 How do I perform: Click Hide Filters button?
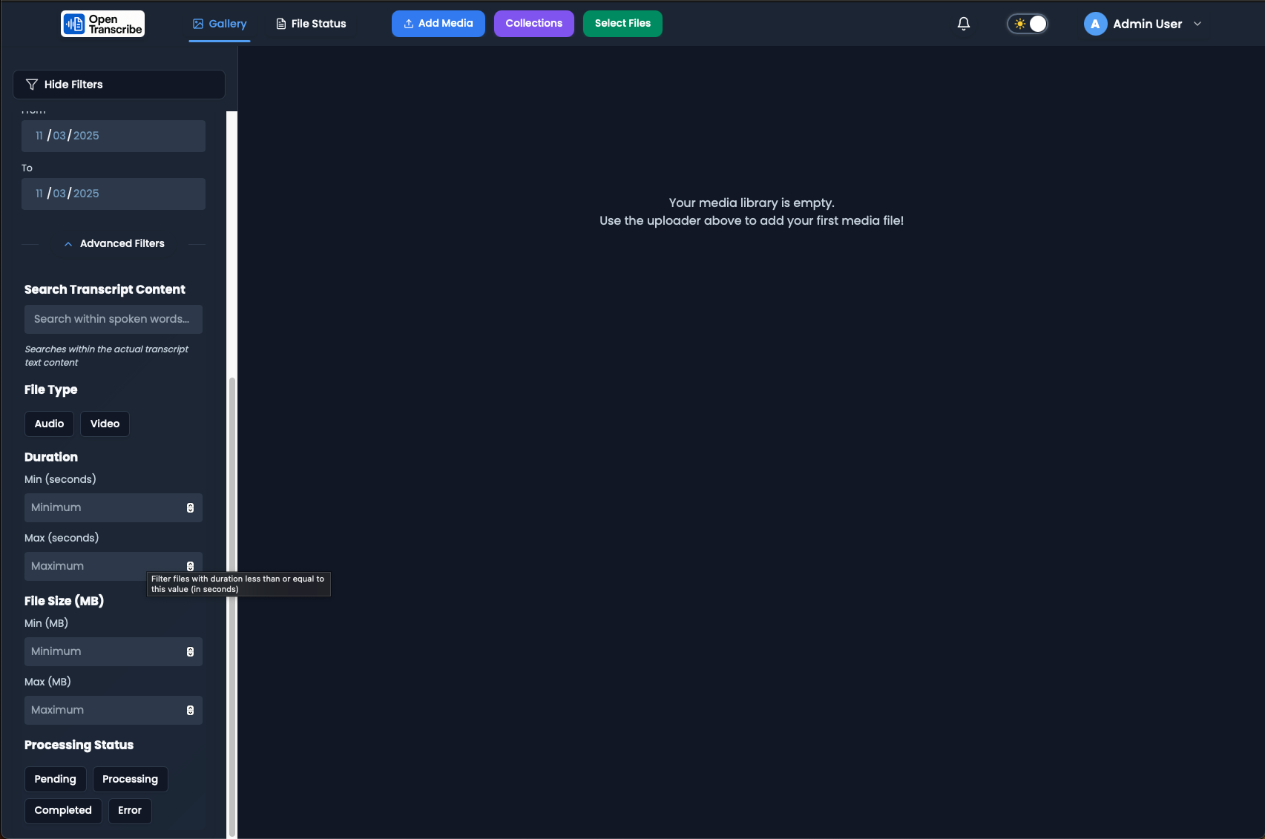pos(119,85)
